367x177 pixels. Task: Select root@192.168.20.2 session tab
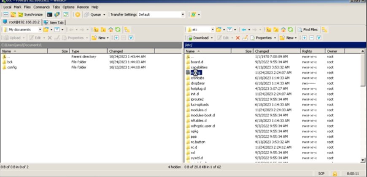22,22
